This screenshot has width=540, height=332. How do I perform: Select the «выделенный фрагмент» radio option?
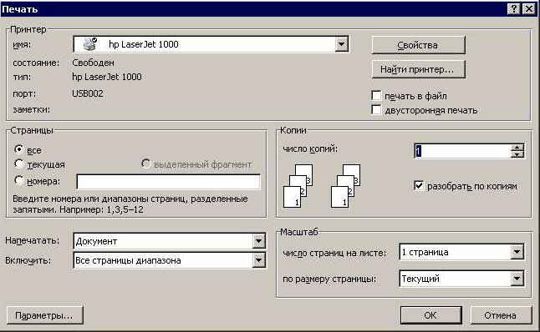point(145,163)
